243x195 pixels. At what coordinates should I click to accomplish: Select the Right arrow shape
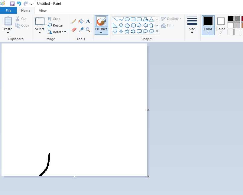[139, 25]
